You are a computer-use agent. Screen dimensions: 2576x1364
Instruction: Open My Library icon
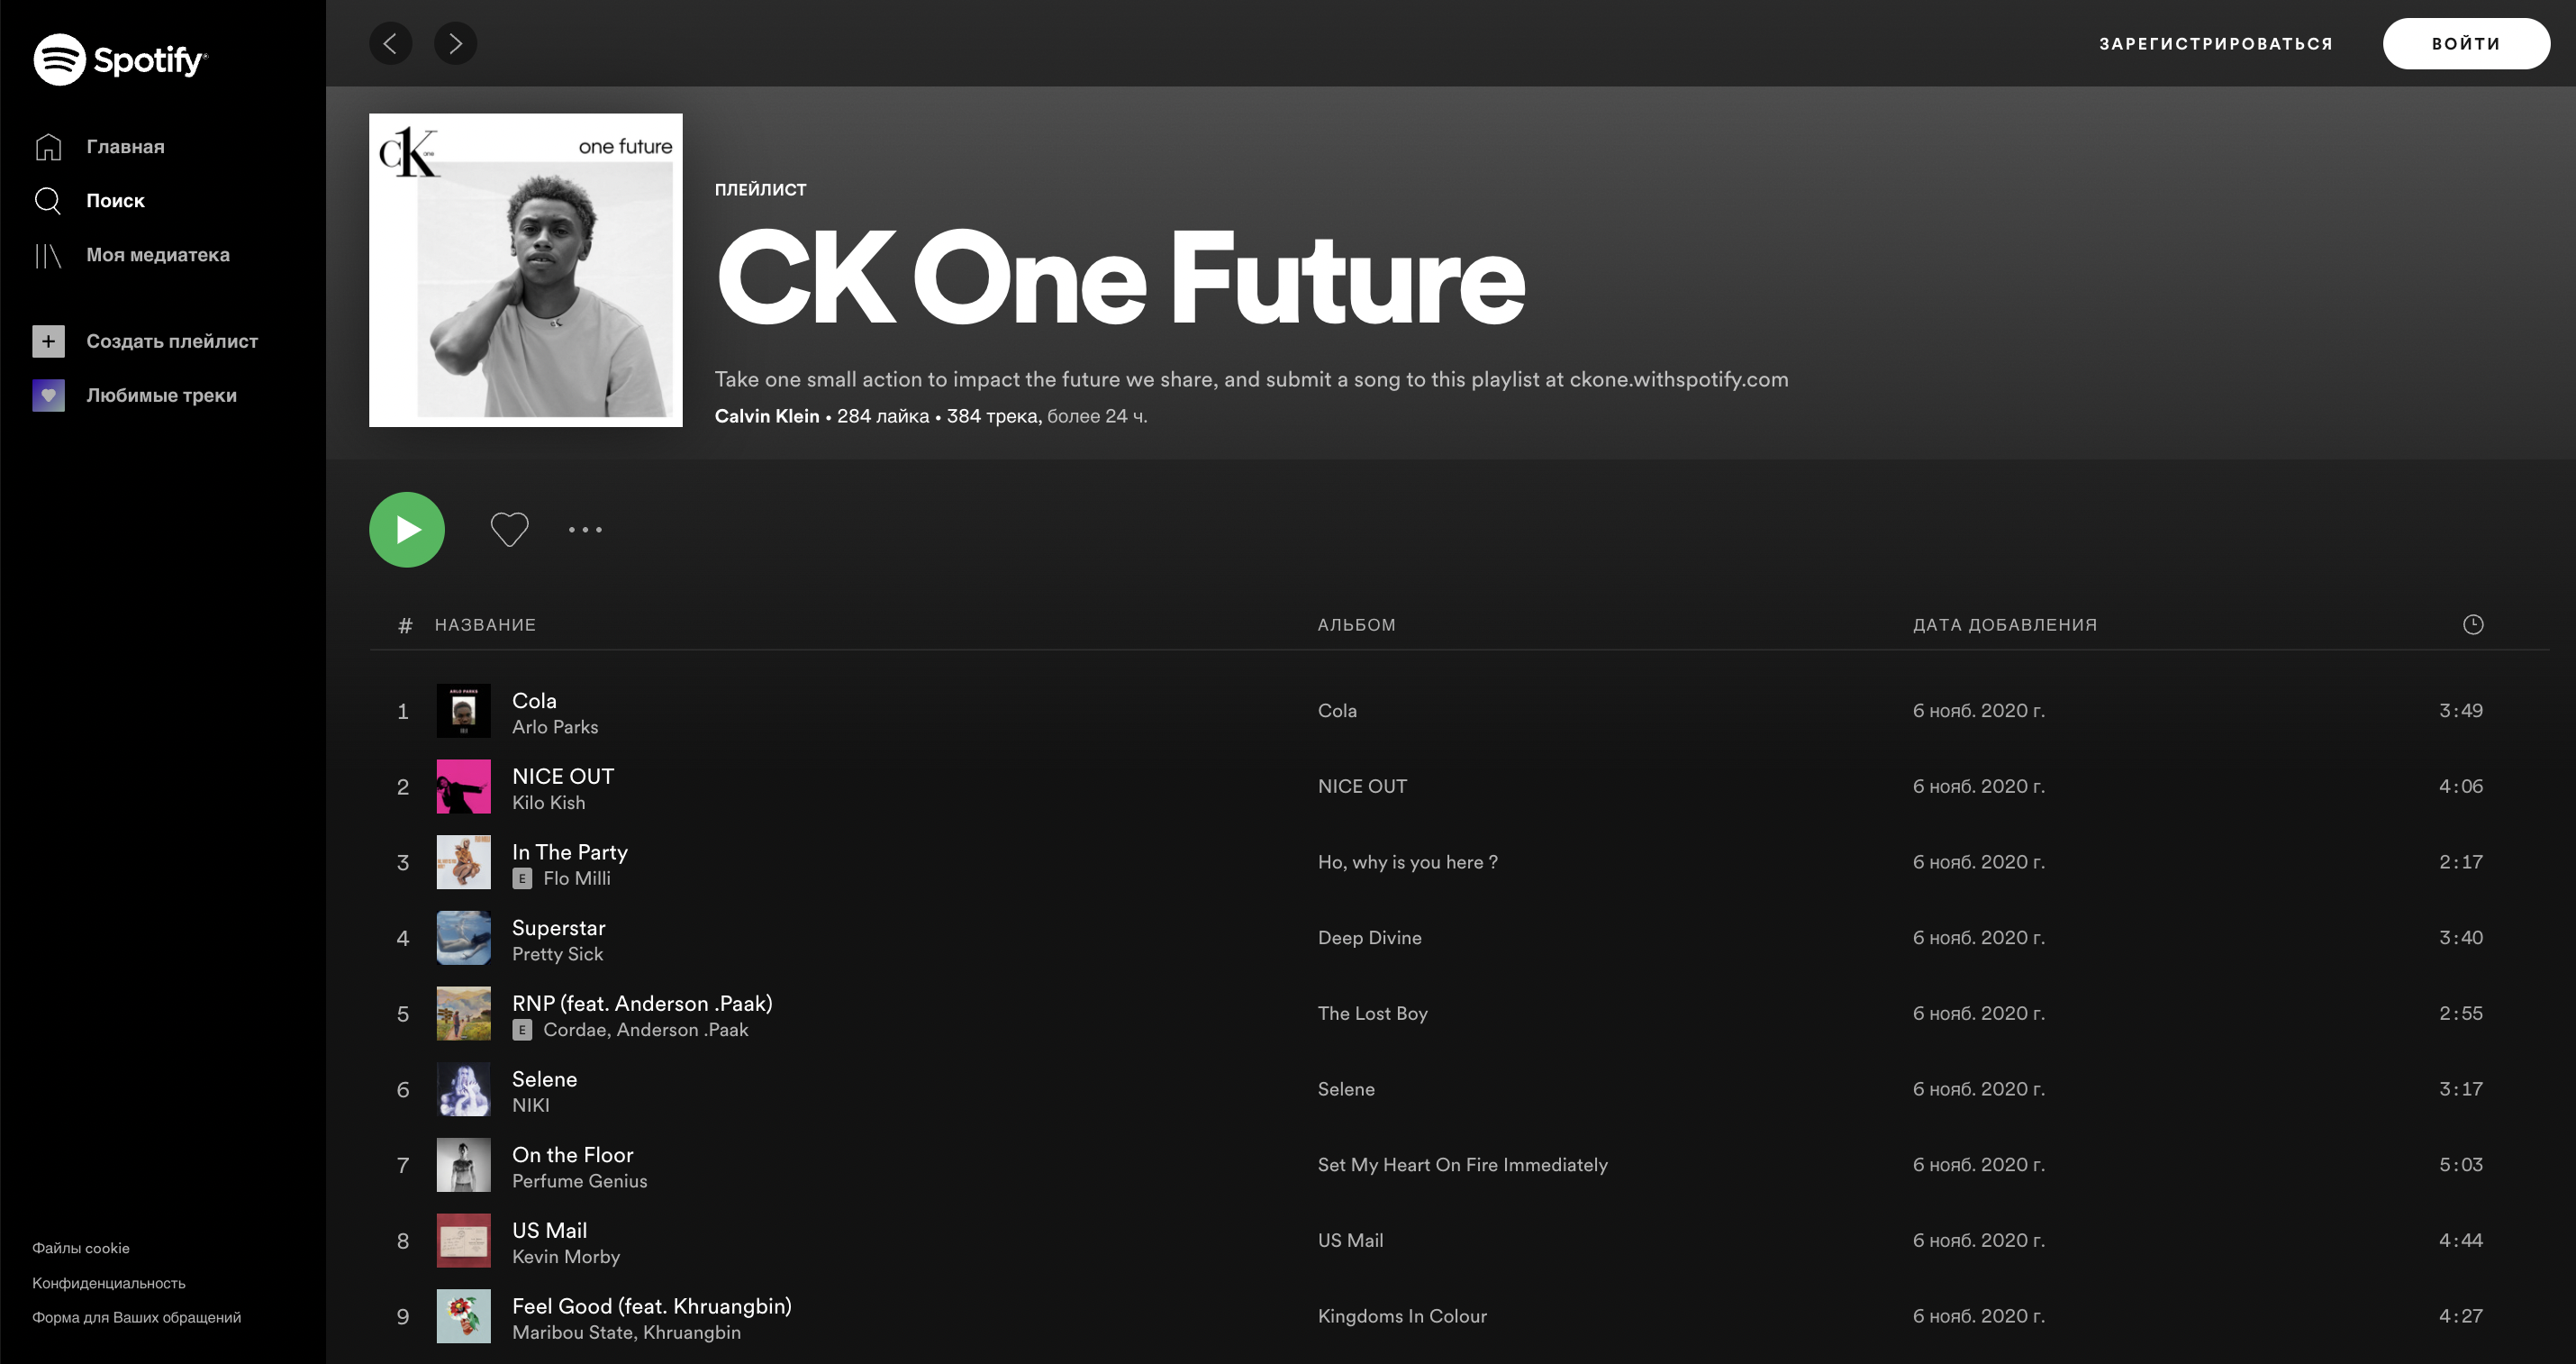point(48,255)
